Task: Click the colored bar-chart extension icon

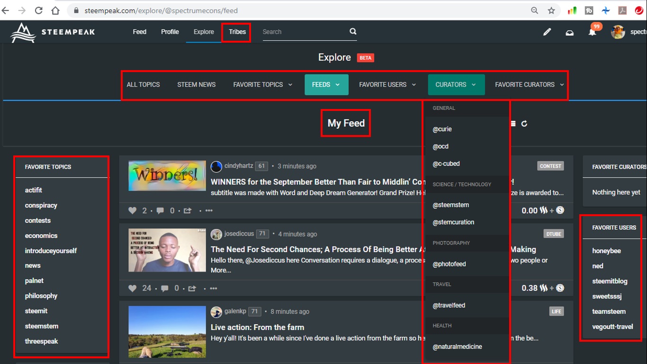Action: (572, 10)
